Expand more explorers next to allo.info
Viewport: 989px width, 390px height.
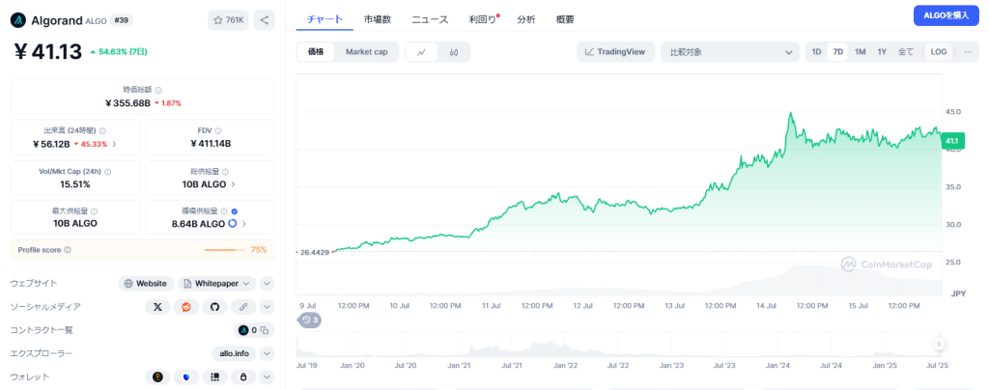point(267,353)
